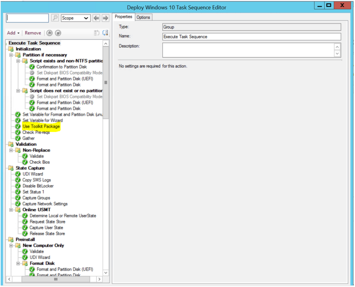Collapse the Partition if necessary group
Screen dimensions: 355x287
point(11,55)
